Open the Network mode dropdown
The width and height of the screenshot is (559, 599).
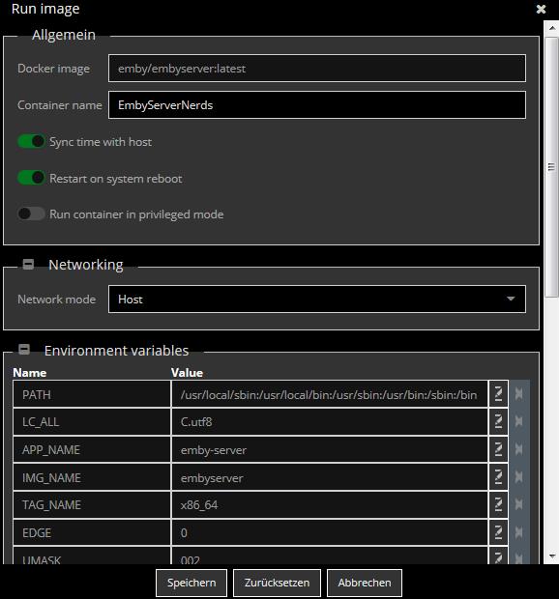317,299
